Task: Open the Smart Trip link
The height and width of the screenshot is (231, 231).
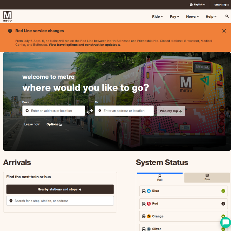Action: (222, 5)
